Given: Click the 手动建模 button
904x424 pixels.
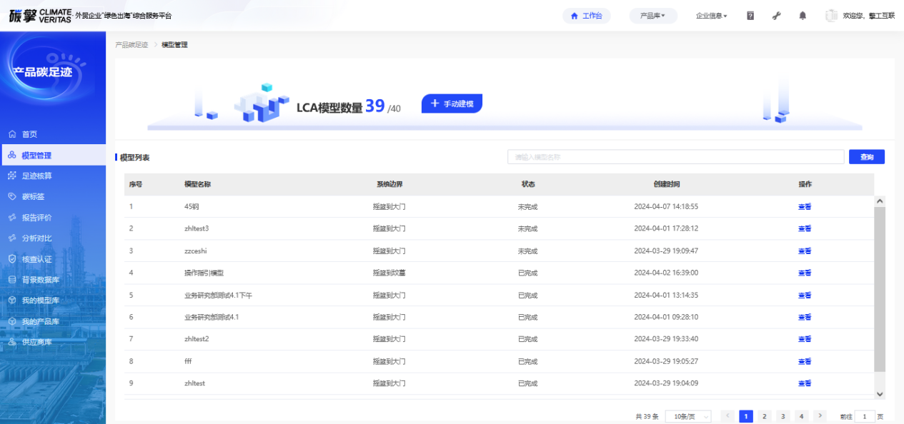Looking at the screenshot, I should (x=452, y=104).
